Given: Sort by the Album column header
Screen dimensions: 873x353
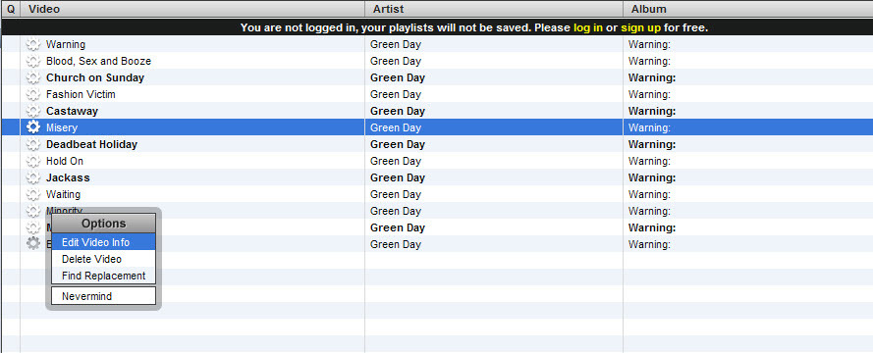Looking at the screenshot, I should click(x=747, y=9).
